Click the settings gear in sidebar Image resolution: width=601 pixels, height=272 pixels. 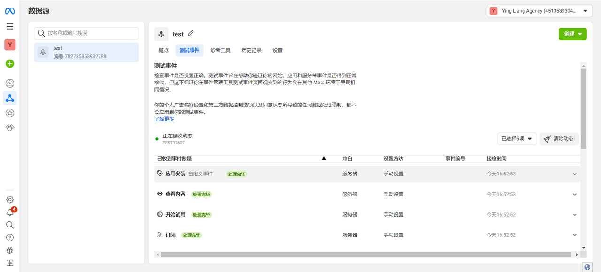[x=9, y=199]
